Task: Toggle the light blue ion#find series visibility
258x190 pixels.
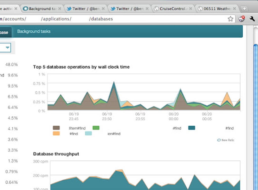Action: pos(88,133)
